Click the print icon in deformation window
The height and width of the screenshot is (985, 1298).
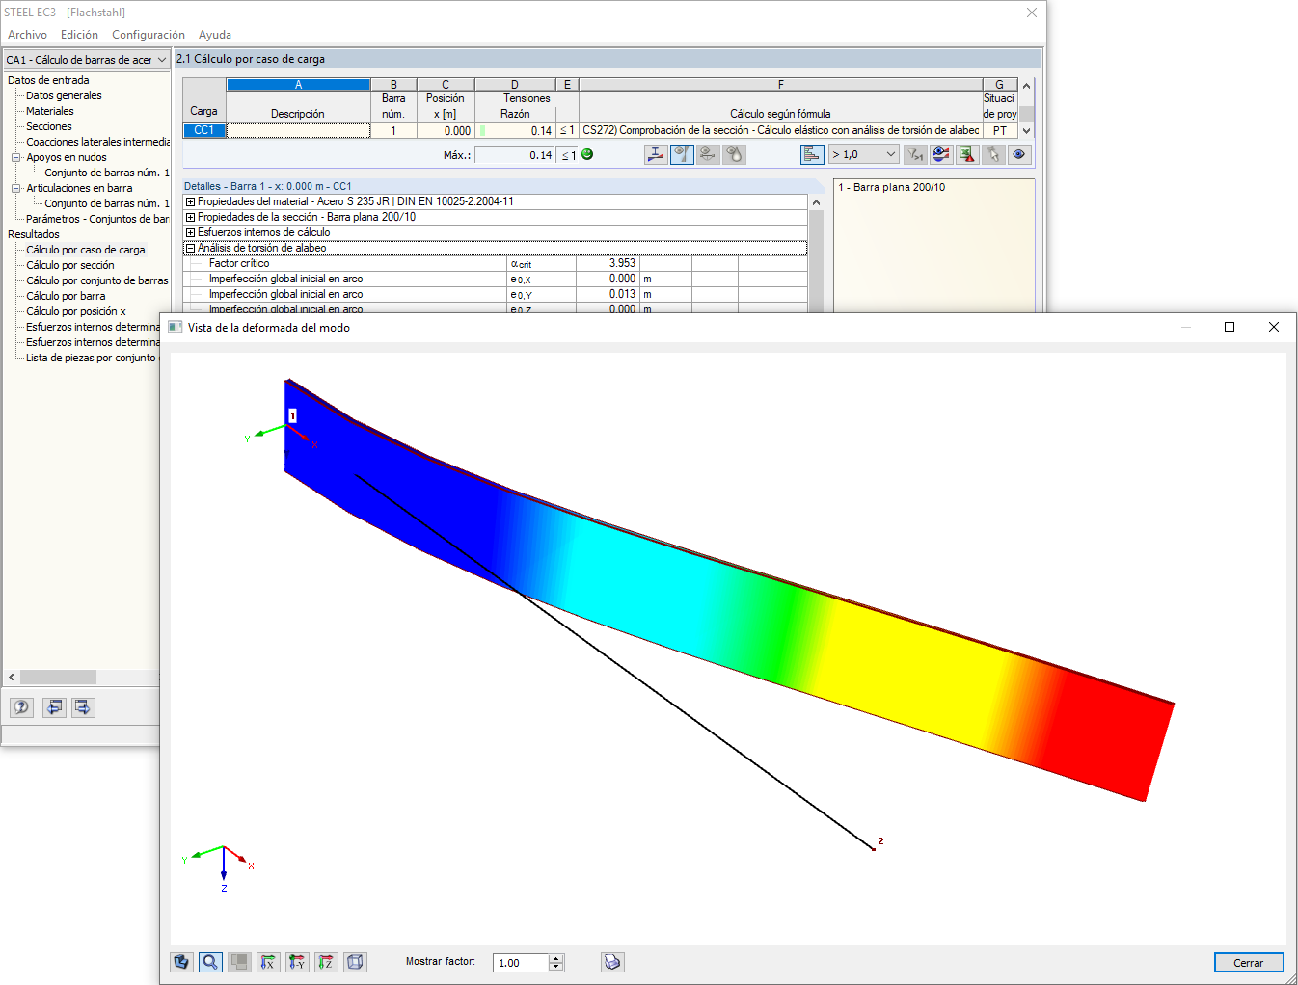(x=611, y=962)
